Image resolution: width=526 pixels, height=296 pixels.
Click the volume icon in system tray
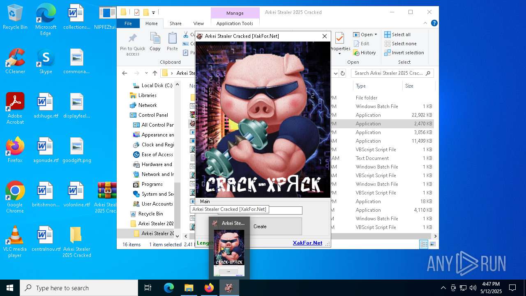(x=473, y=288)
